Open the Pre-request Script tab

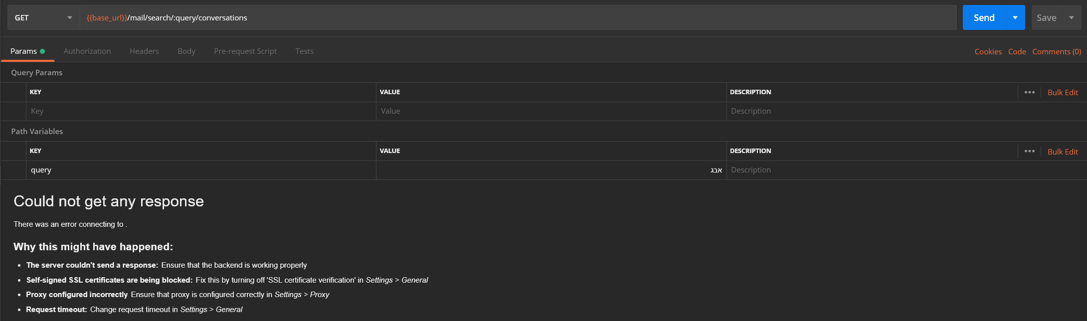245,51
